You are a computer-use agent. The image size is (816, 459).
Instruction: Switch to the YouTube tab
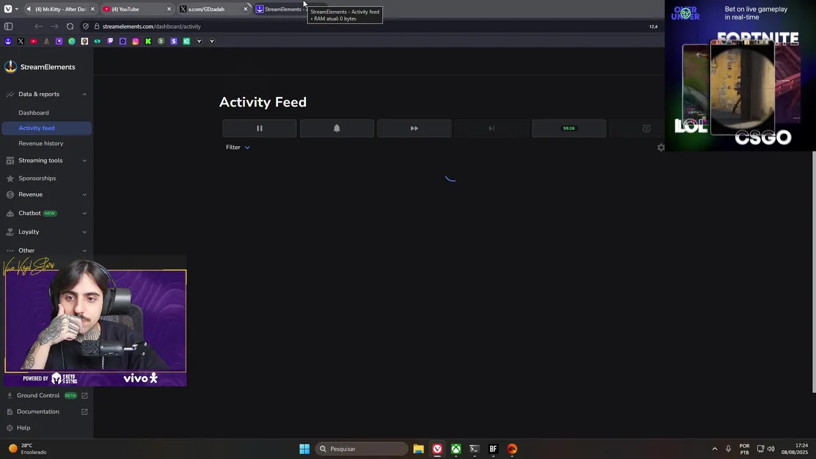(x=137, y=9)
